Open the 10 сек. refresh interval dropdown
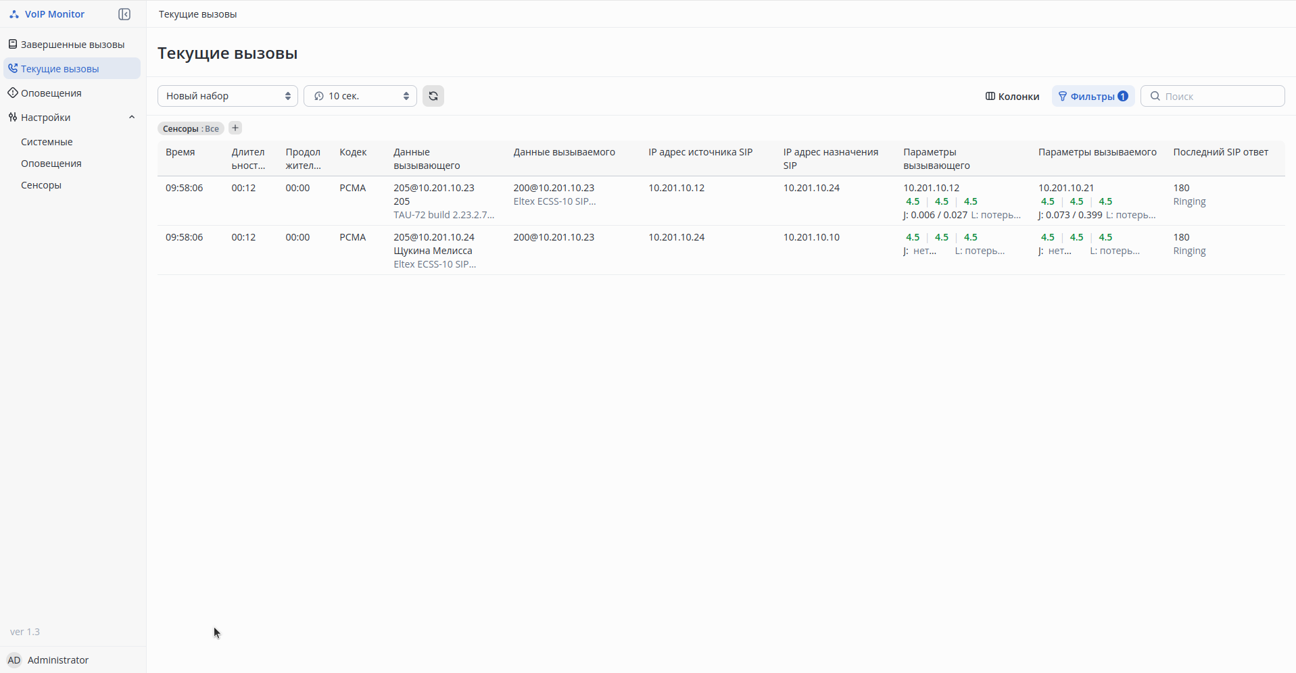 point(360,96)
